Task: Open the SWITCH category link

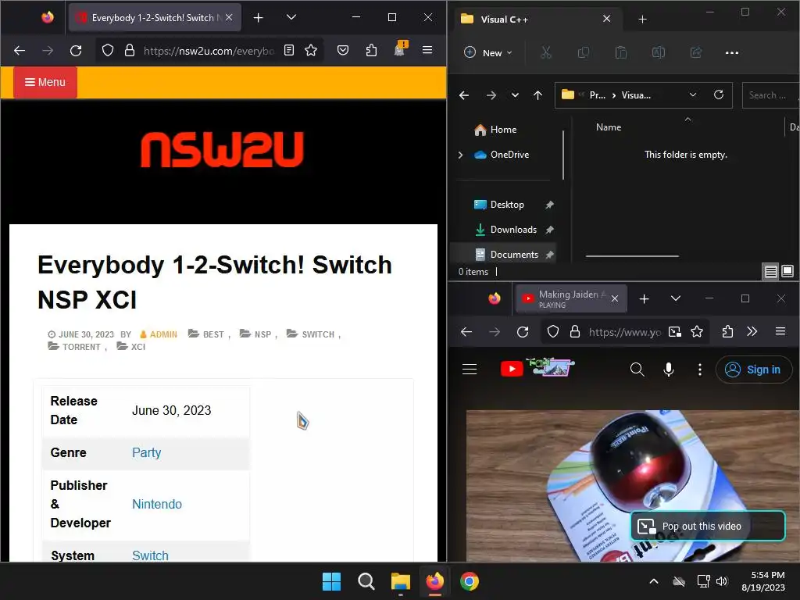Action: pos(318,334)
